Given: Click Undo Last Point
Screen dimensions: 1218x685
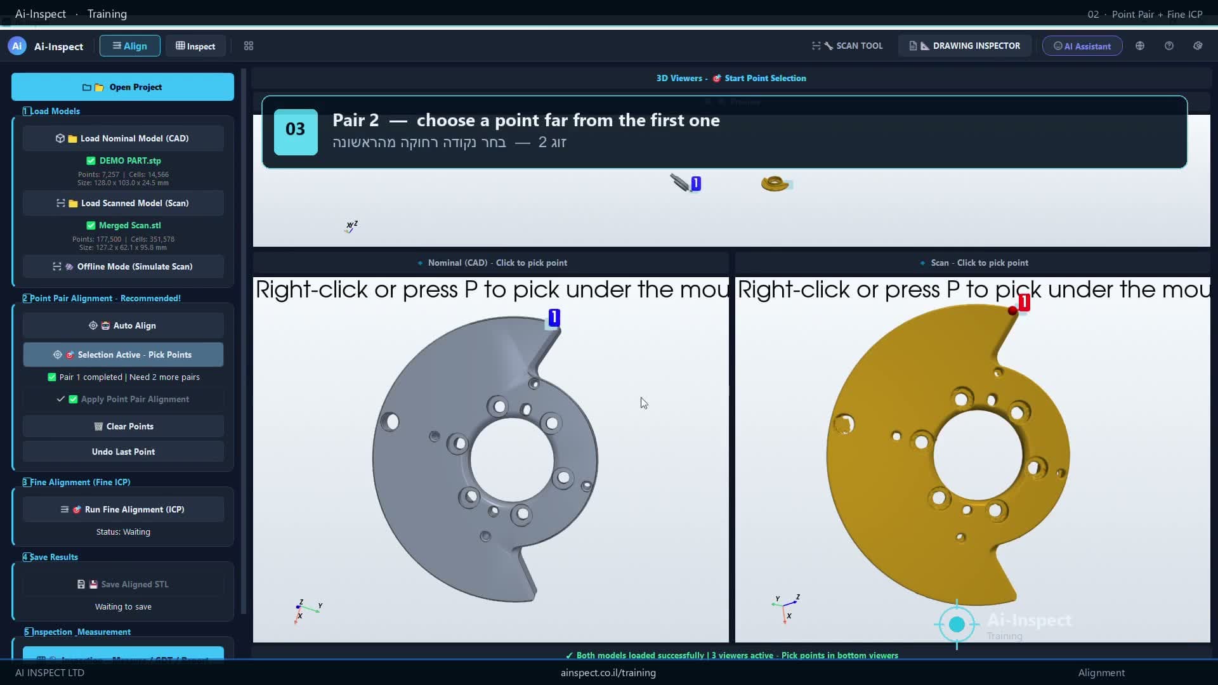Looking at the screenshot, I should point(123,452).
